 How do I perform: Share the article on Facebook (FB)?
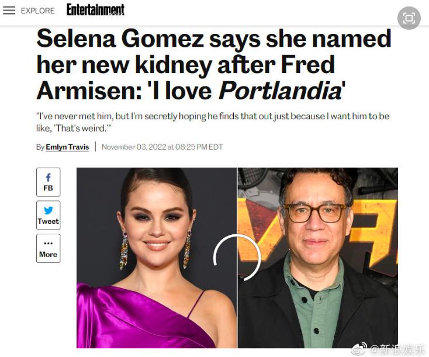point(48,182)
